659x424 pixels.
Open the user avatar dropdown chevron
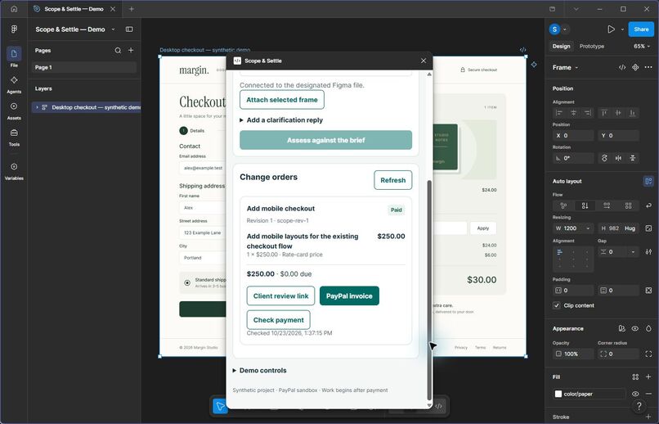[565, 29]
